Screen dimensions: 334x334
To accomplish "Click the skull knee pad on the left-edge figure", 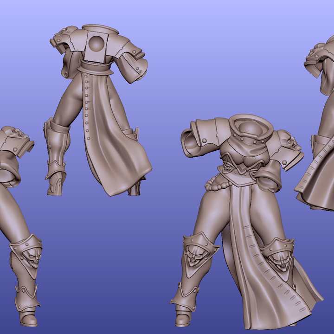I will [x=29, y=252].
